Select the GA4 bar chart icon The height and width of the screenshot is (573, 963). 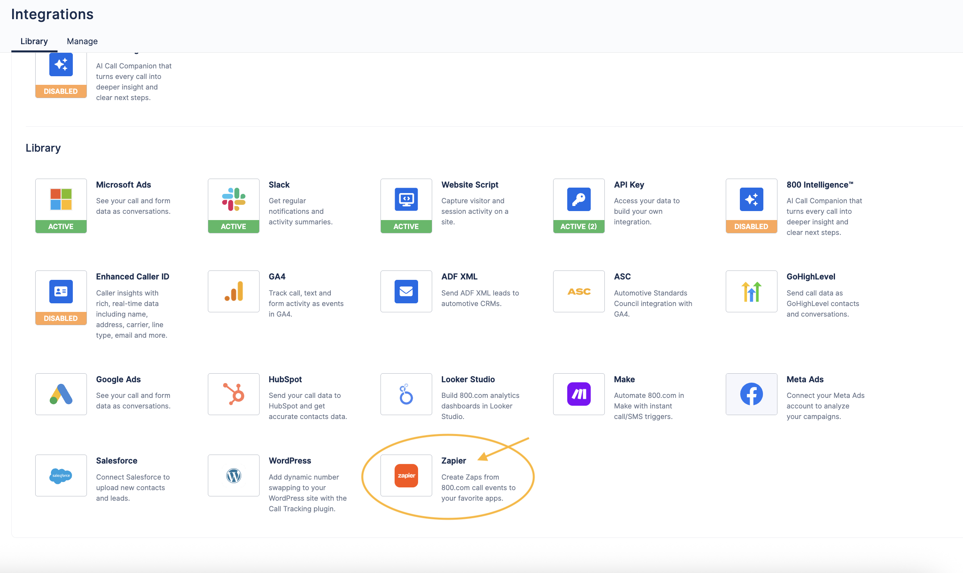click(234, 292)
